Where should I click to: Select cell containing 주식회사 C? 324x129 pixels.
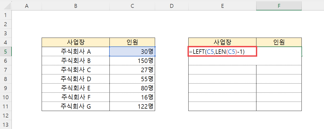click(76, 70)
